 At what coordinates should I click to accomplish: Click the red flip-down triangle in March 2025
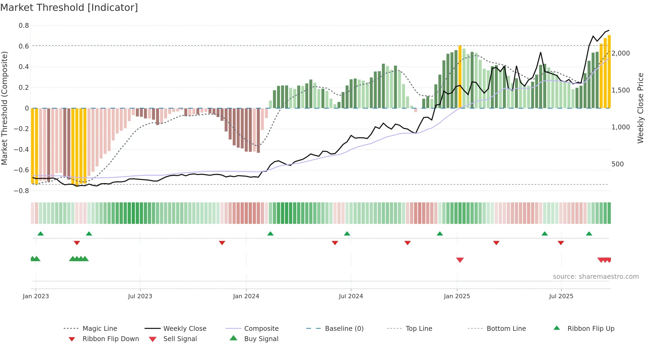[x=496, y=243]
